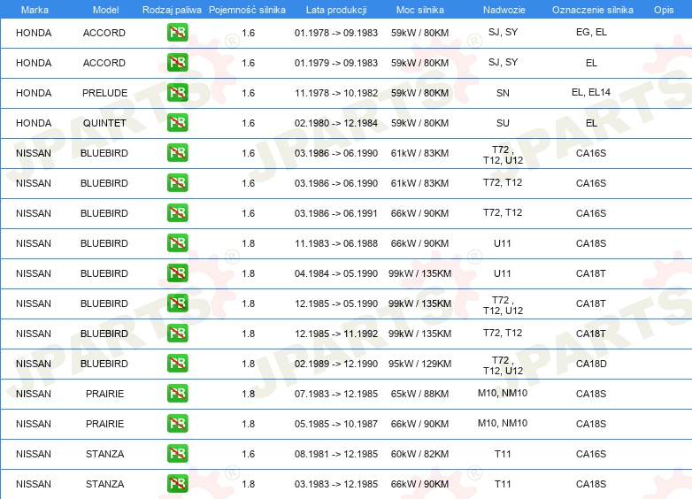
Task: Click fuel icon in Bluebird 04.1984 row
Action: coord(177,273)
